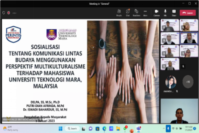Click the red recording indicator icon

8,13
